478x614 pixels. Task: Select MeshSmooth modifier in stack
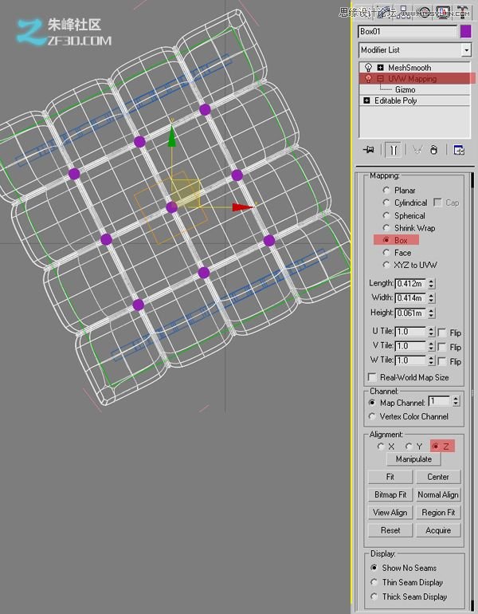click(409, 67)
